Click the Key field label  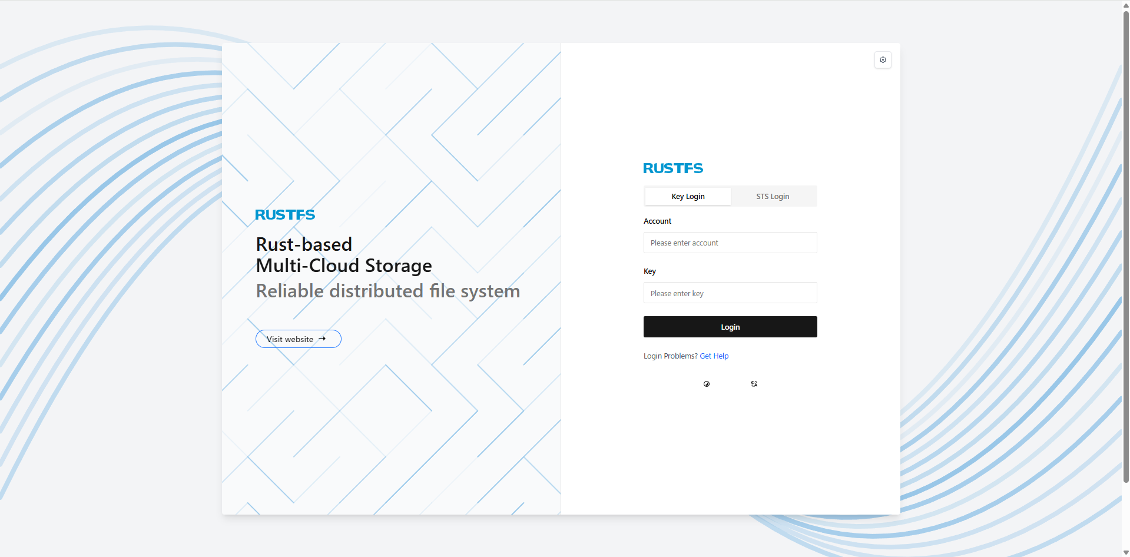[x=649, y=271]
